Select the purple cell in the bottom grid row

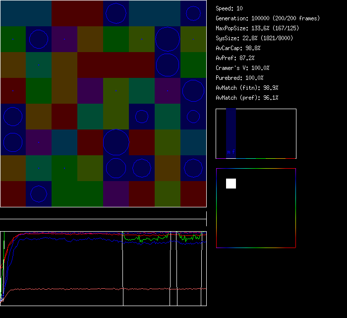click(x=116, y=194)
